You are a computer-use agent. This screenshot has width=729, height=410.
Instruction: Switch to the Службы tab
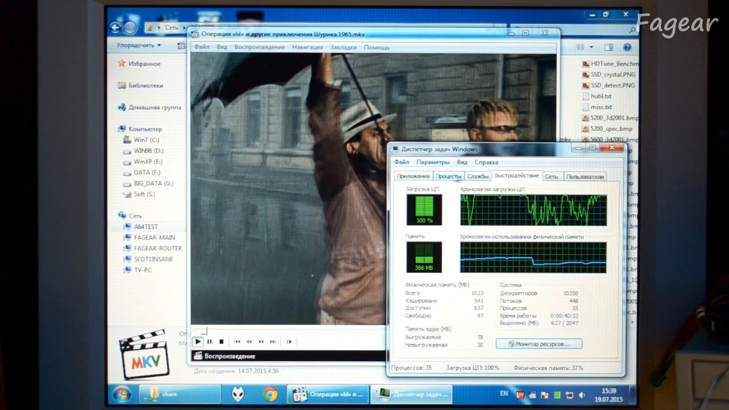[478, 177]
